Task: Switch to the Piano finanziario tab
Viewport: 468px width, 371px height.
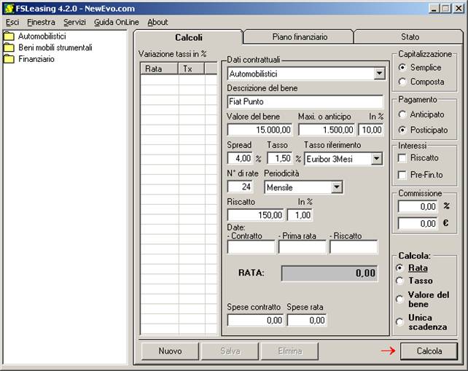Action: 300,37
